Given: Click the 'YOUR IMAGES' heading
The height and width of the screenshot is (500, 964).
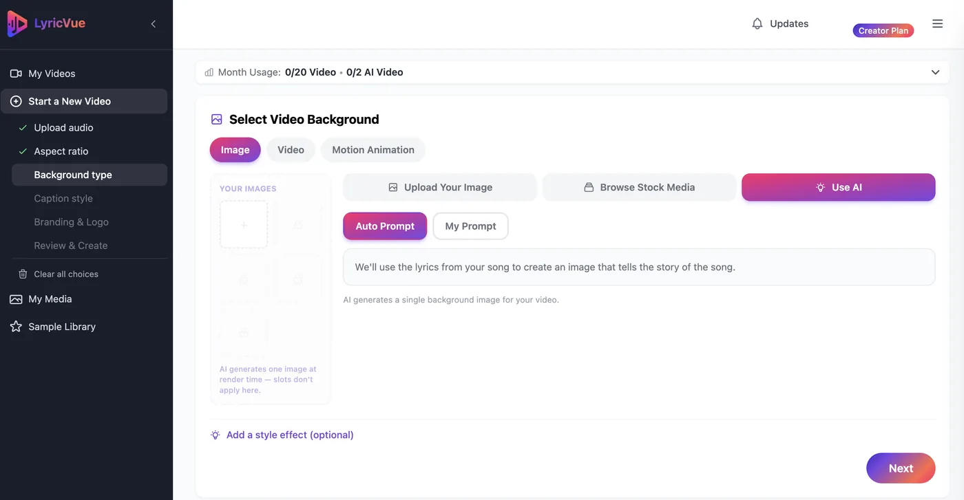Looking at the screenshot, I should point(248,188).
